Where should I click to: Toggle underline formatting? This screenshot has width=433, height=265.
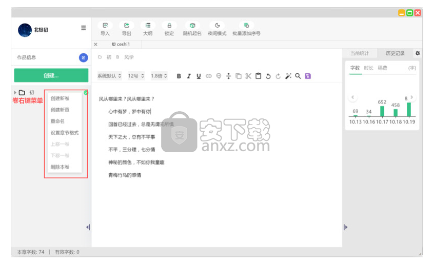click(x=199, y=76)
